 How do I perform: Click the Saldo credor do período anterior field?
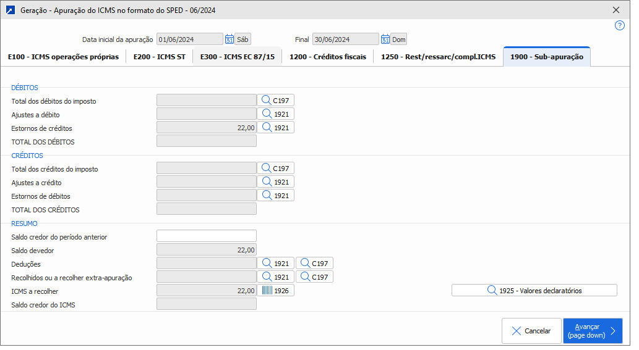click(206, 236)
